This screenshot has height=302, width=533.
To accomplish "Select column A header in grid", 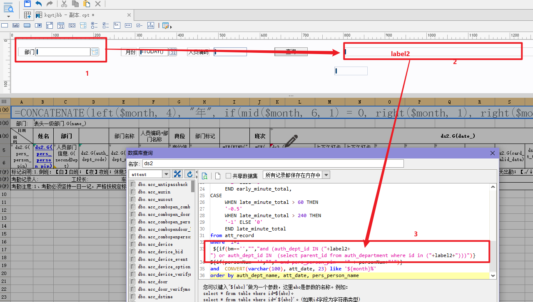I will 21,101.
